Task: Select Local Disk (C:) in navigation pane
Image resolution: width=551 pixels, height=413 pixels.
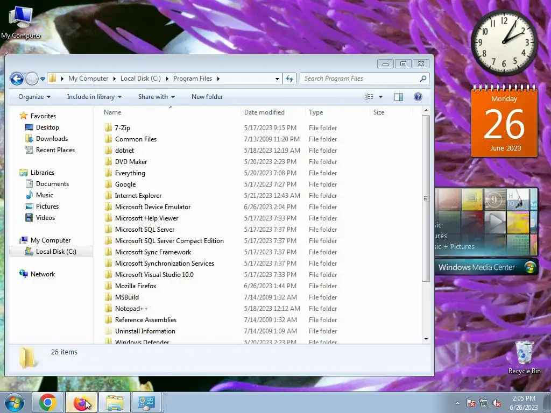Action: (51, 252)
